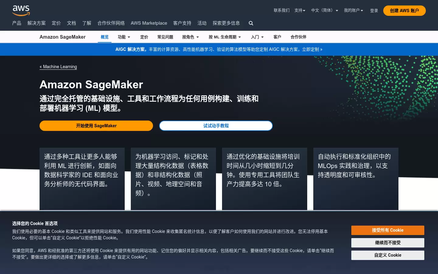Click 开始使用 SageMaker button

(96, 126)
